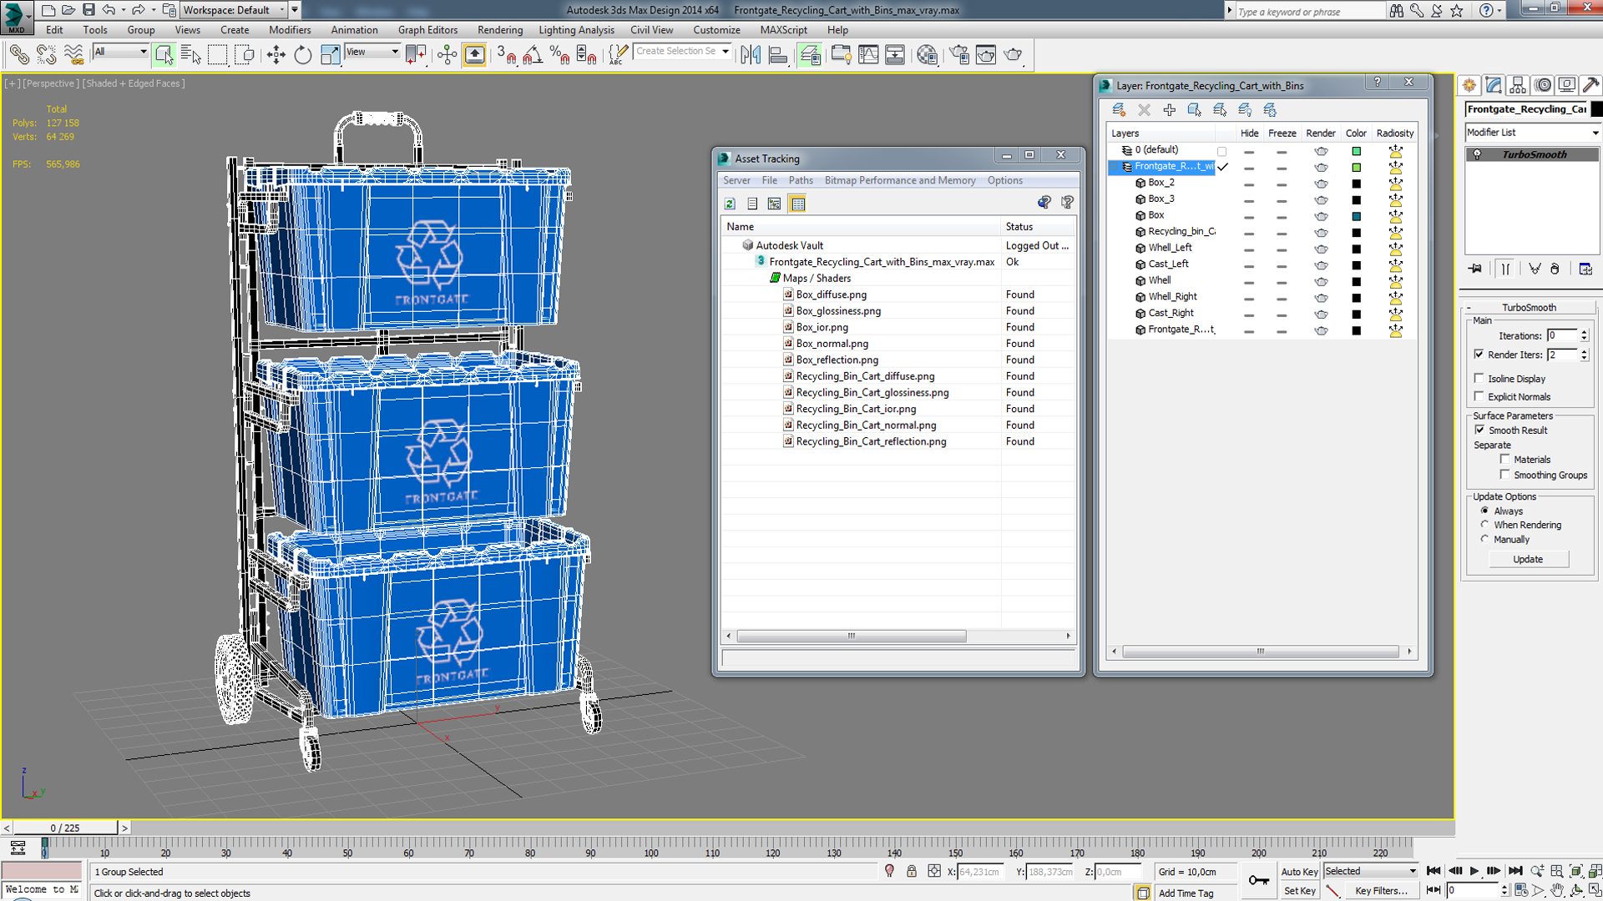This screenshot has width=1603, height=901.
Task: Switch Asset Tracking to table view
Action: click(797, 204)
